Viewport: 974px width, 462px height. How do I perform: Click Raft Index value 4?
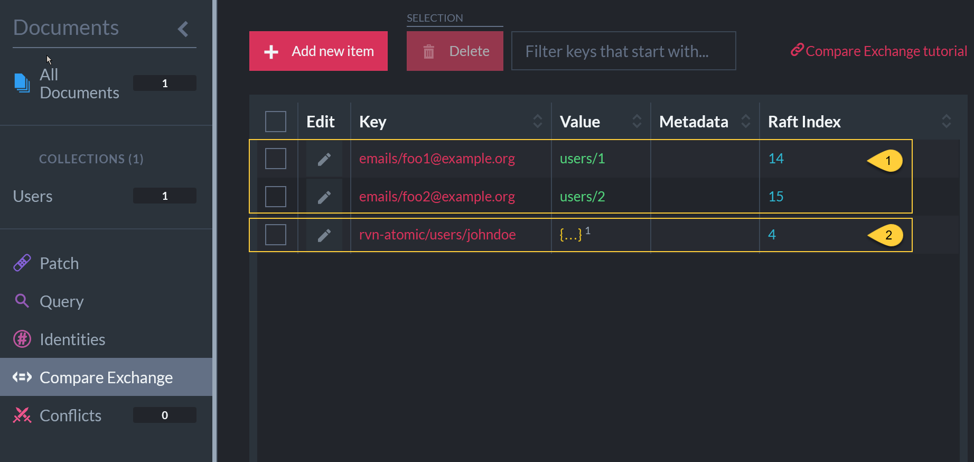pos(772,235)
